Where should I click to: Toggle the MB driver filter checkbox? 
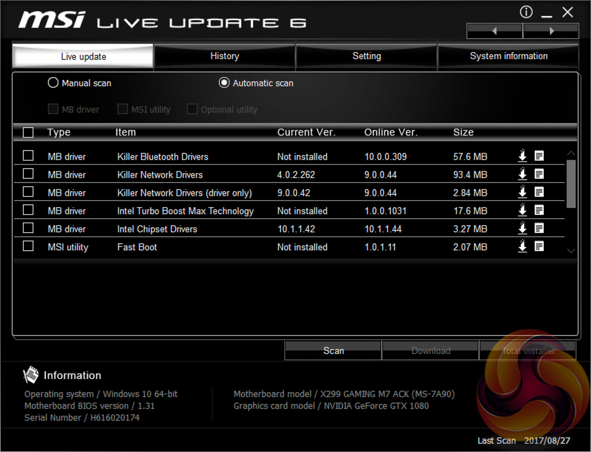pyautogui.click(x=53, y=109)
